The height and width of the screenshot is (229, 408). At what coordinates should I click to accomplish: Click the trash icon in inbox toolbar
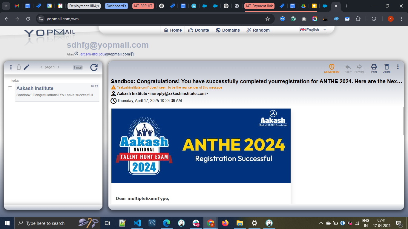[x=19, y=67]
